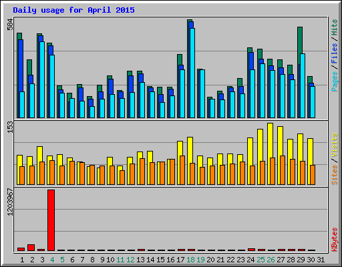
Task: Click day label "20" on the x-axis
Action: click(210, 260)
